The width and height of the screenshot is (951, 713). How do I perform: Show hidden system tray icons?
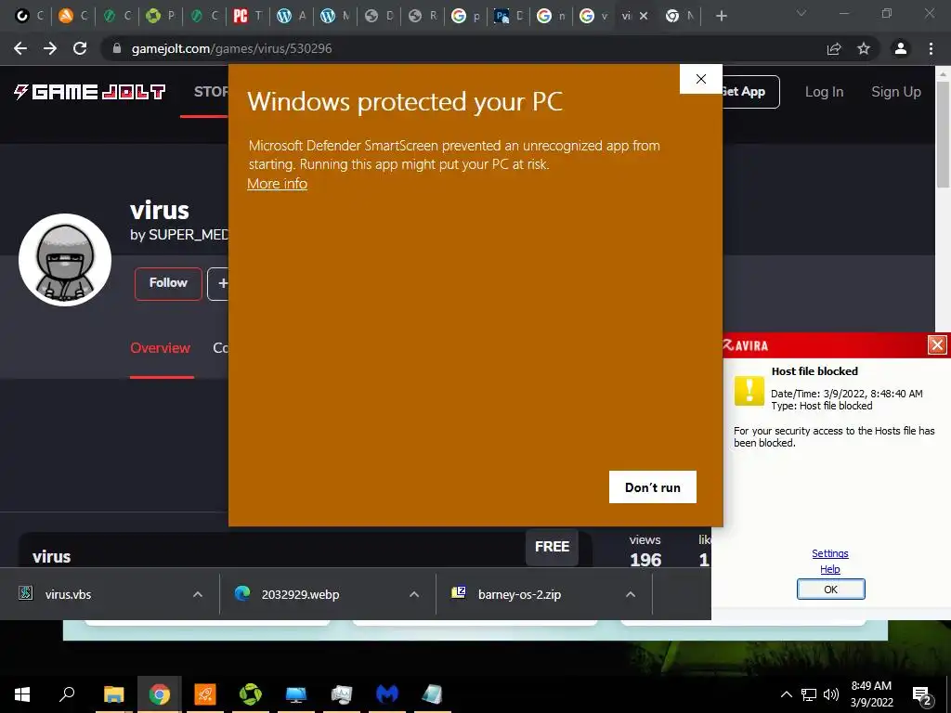[786, 694]
